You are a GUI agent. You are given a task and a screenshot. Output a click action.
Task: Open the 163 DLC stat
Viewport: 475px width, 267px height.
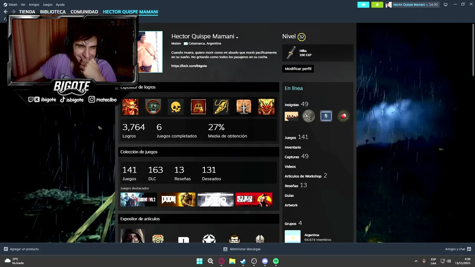[x=155, y=173]
